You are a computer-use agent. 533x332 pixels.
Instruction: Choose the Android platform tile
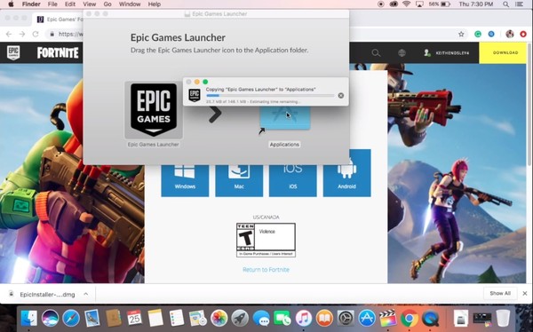click(x=346, y=173)
